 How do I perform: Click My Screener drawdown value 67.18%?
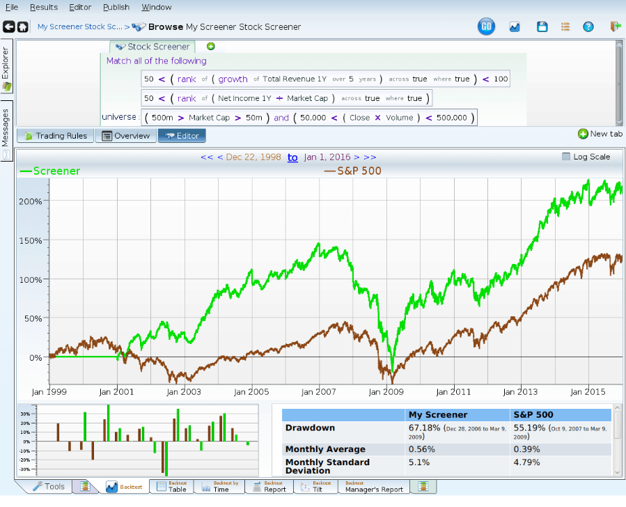(424, 428)
